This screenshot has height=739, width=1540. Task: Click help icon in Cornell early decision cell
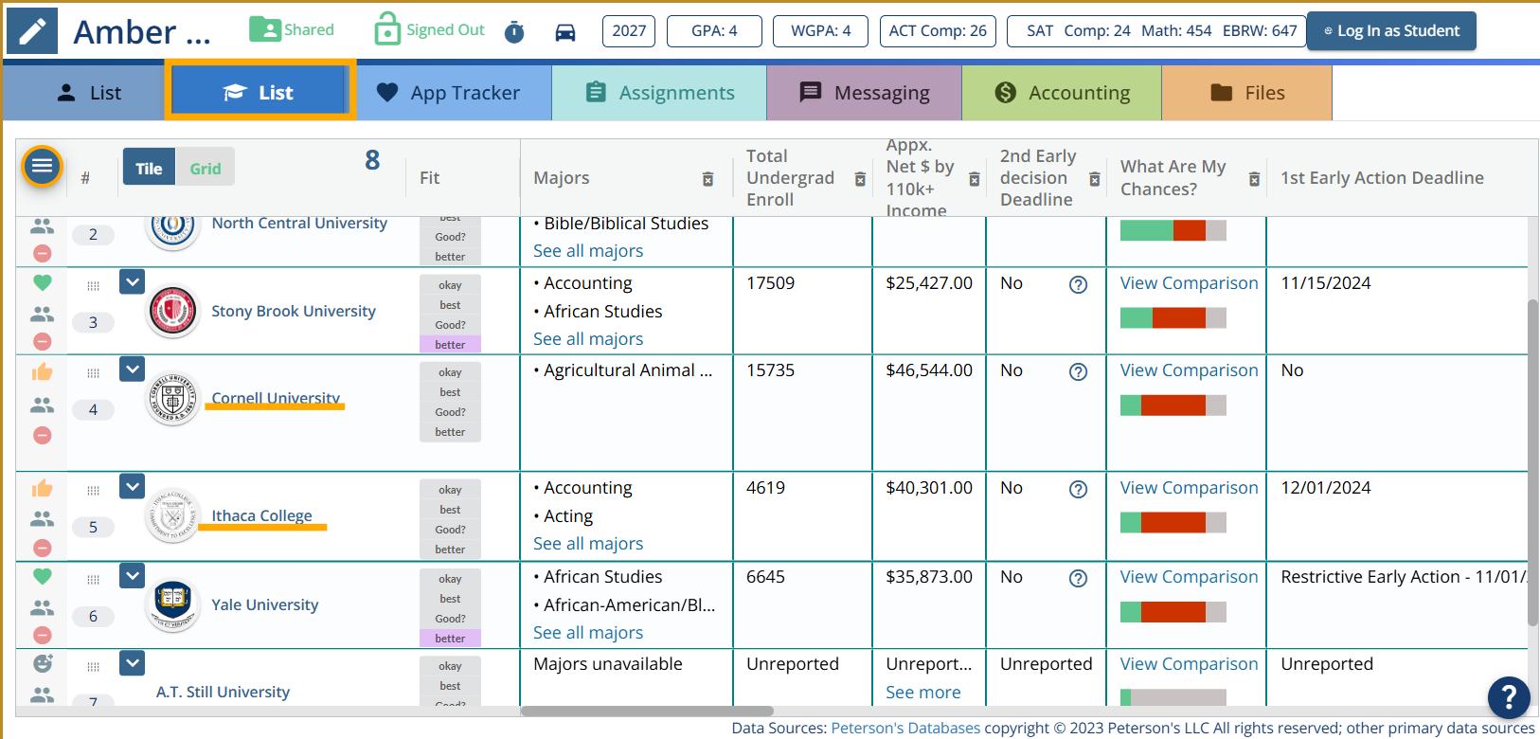1078,371
